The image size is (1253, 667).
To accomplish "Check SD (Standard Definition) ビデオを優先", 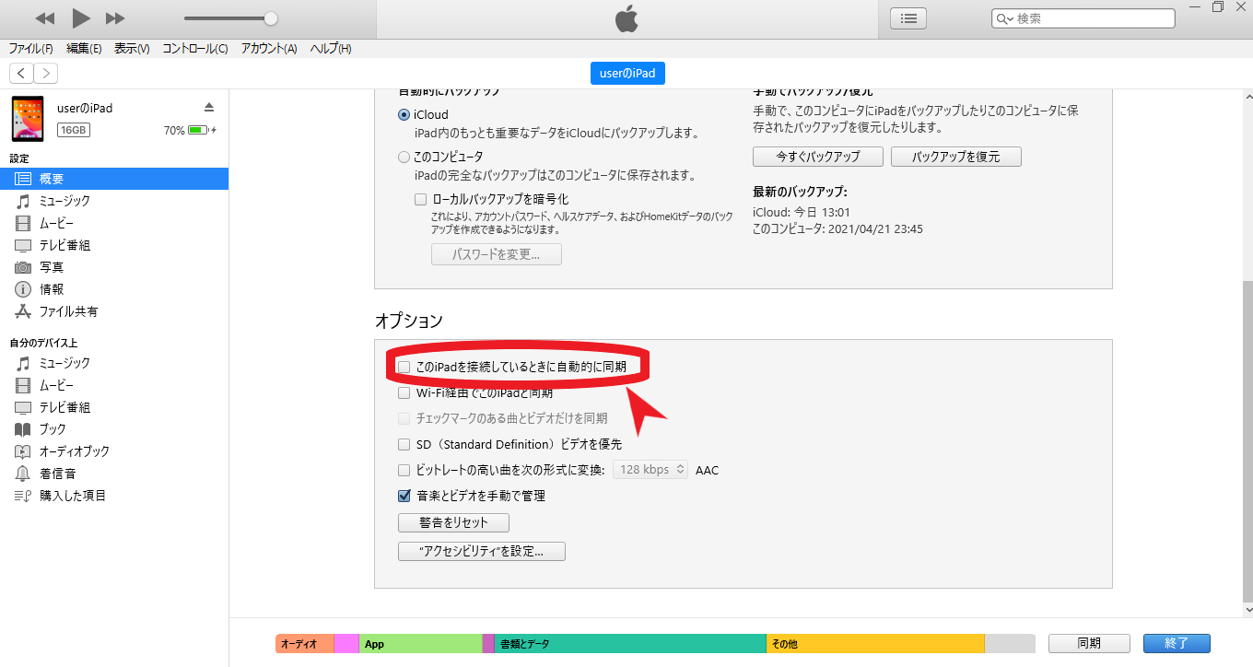I will (x=404, y=444).
